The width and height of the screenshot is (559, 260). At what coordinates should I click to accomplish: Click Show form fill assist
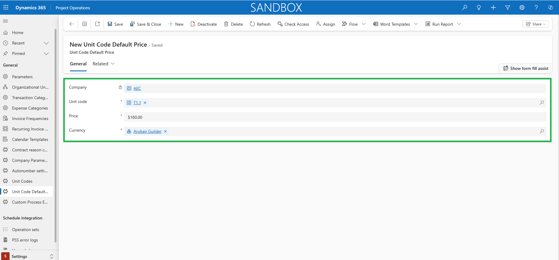(526, 68)
